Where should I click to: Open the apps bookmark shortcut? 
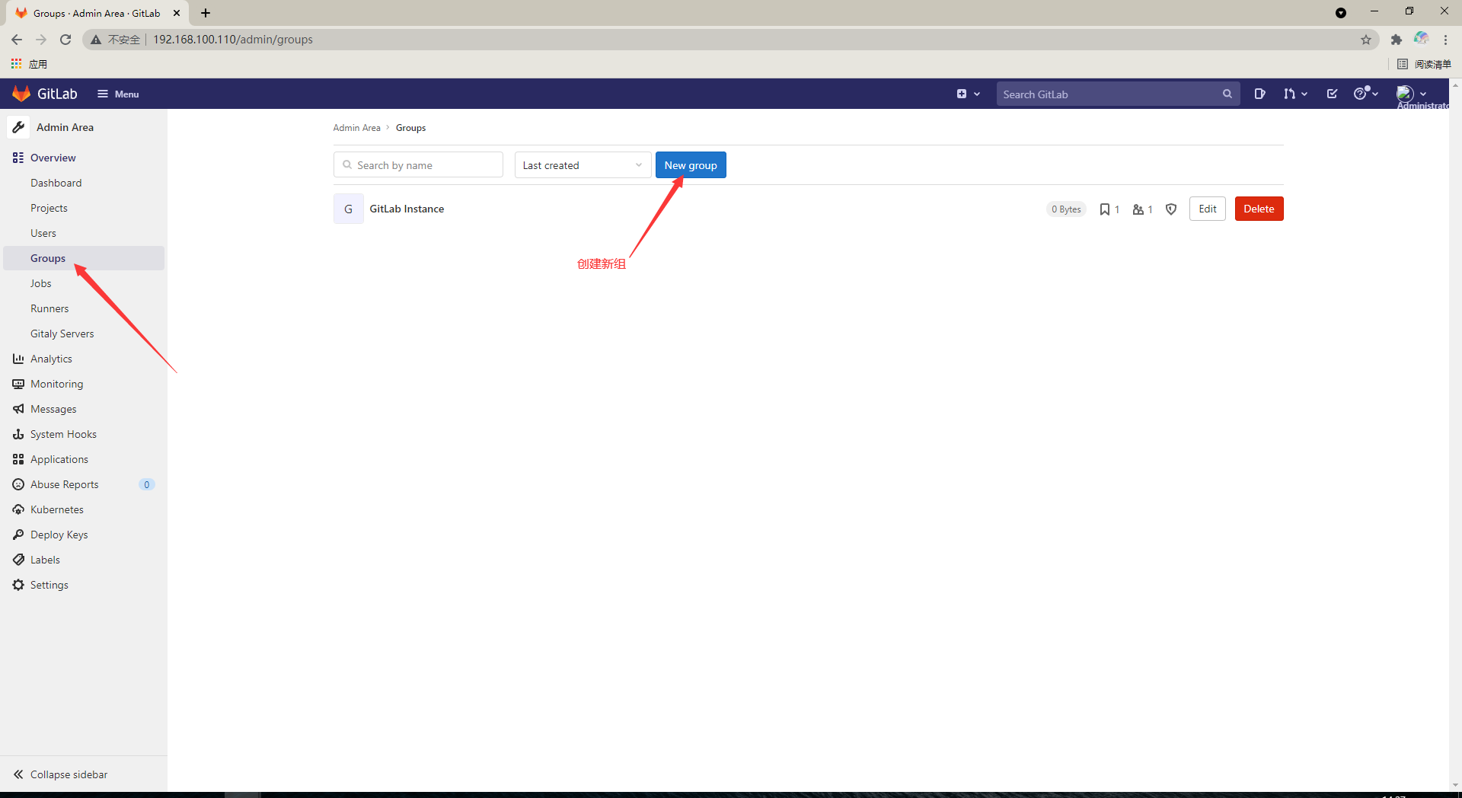[x=29, y=64]
